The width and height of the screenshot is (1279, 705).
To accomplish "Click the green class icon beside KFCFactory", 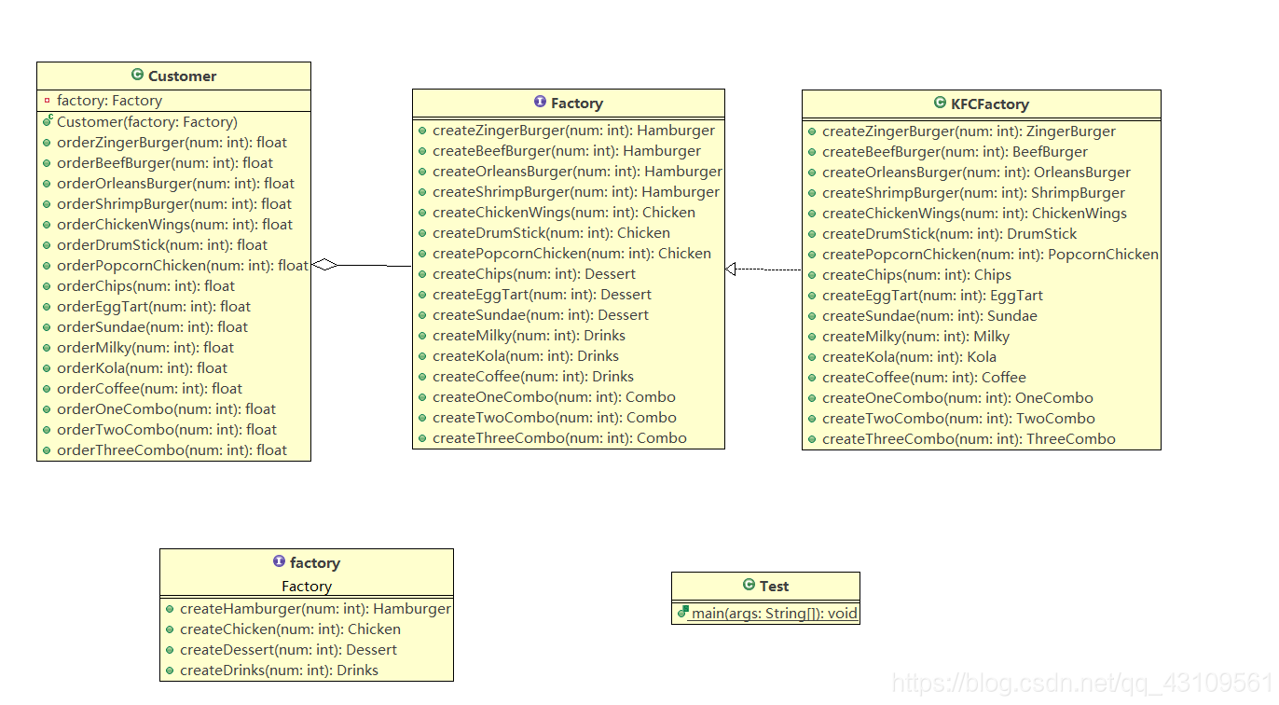I will click(x=941, y=104).
